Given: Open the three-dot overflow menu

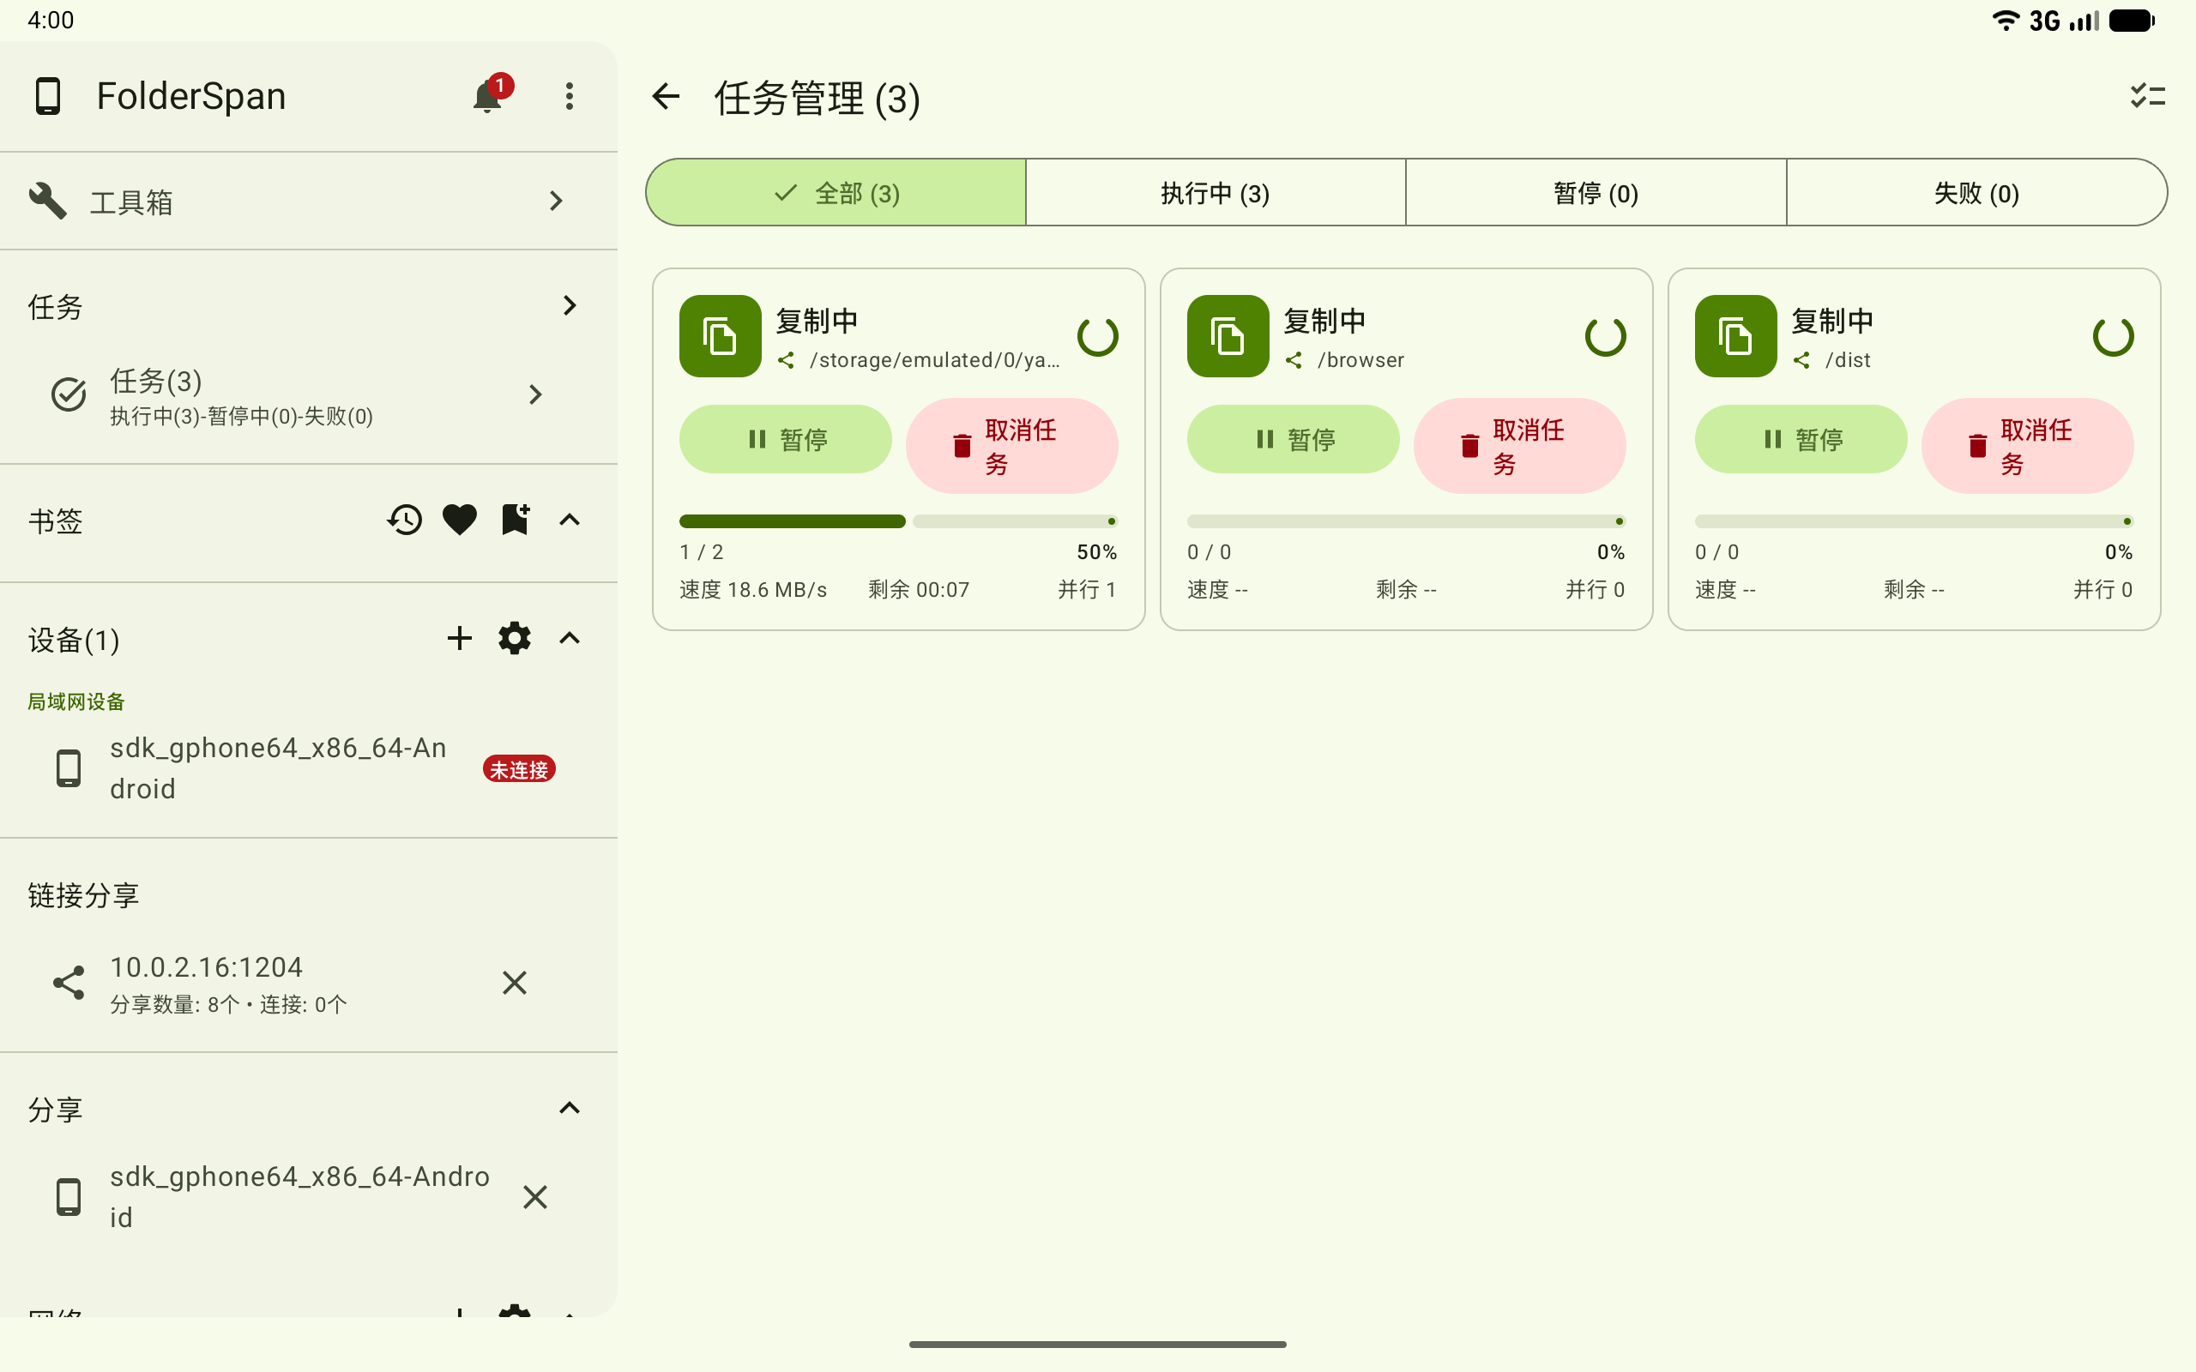Looking at the screenshot, I should tap(569, 96).
